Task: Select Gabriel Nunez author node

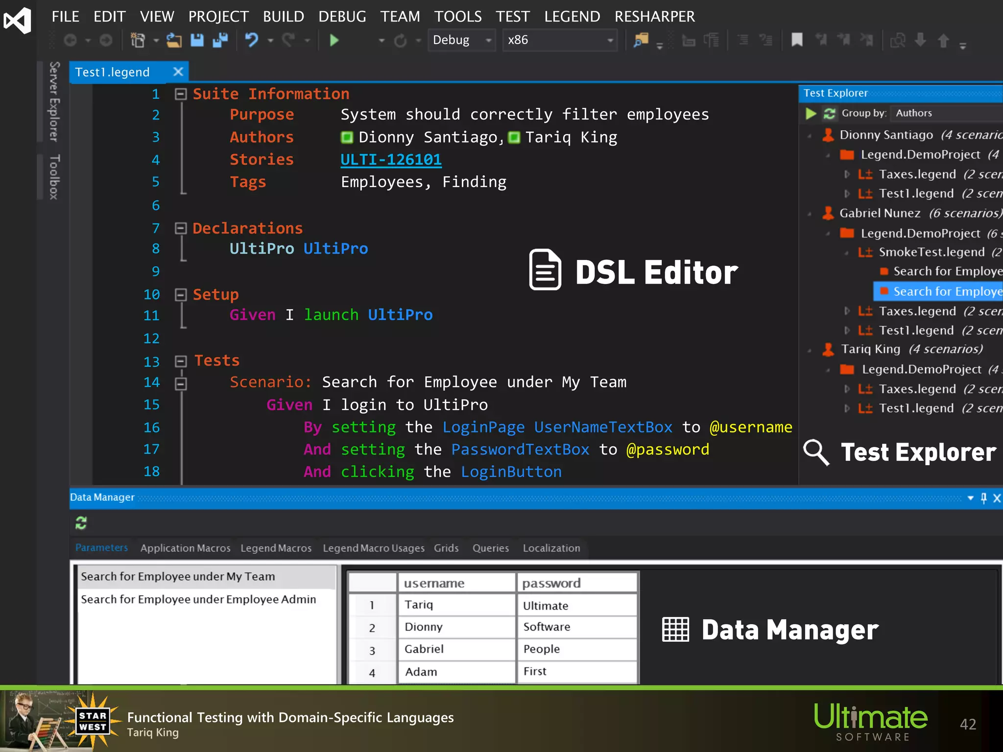Action: [x=880, y=213]
